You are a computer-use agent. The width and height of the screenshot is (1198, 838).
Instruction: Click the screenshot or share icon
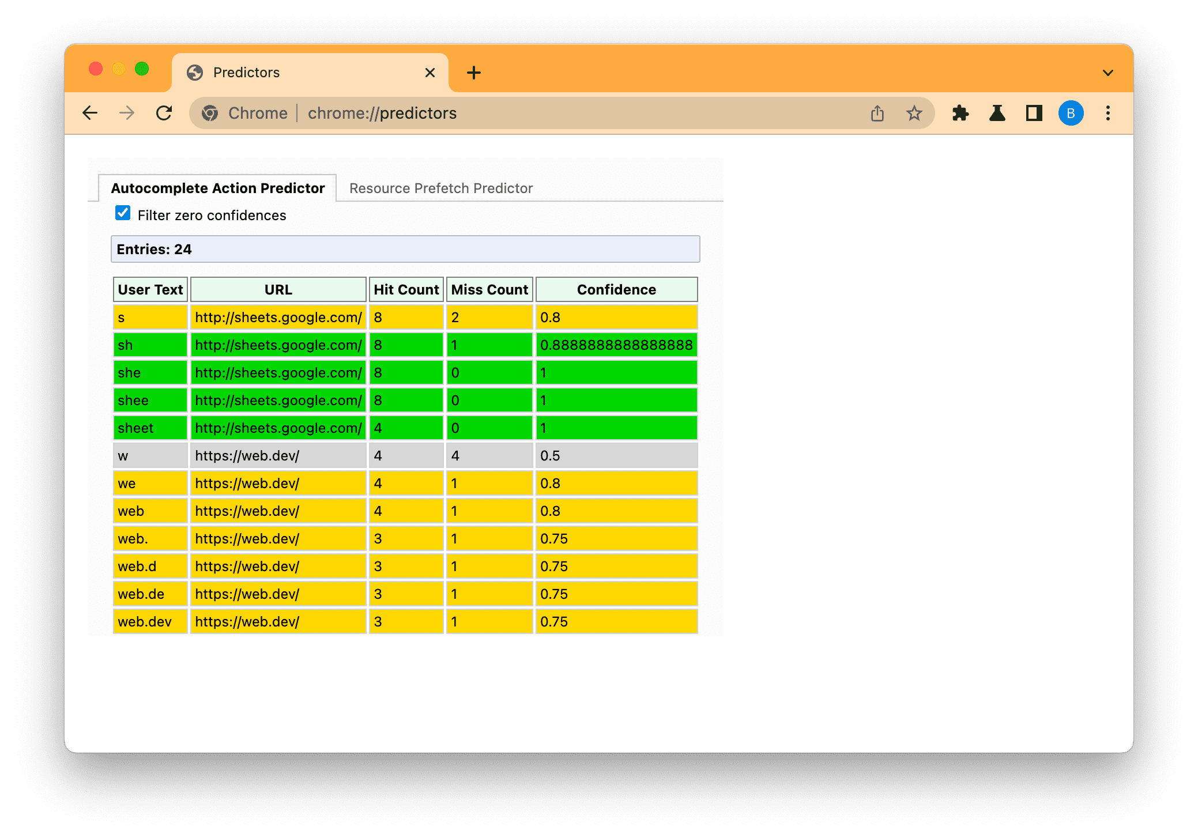877,114
